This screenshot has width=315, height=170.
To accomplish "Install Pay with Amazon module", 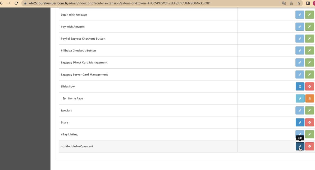I will [309, 27].
